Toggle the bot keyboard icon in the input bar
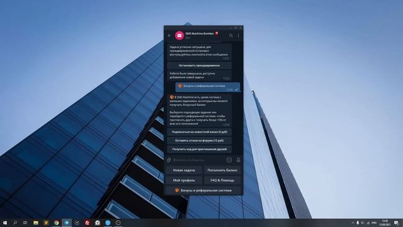Screen dimensions: 403x227 [x=229, y=160]
